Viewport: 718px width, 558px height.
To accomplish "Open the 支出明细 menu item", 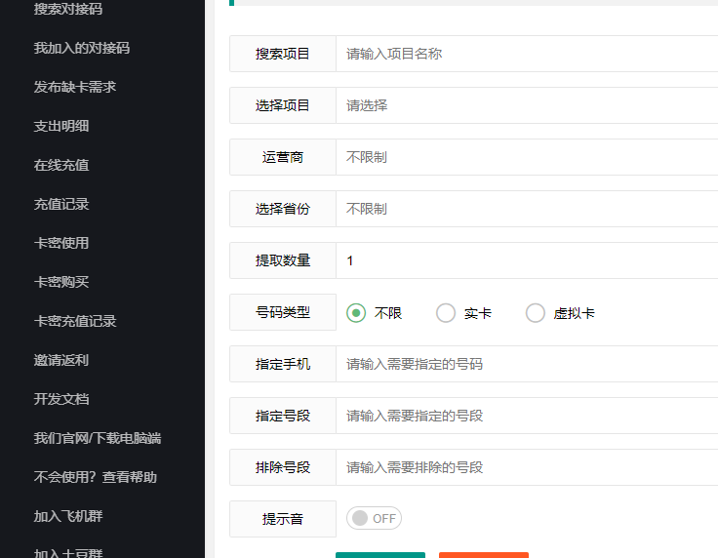I will (61, 126).
